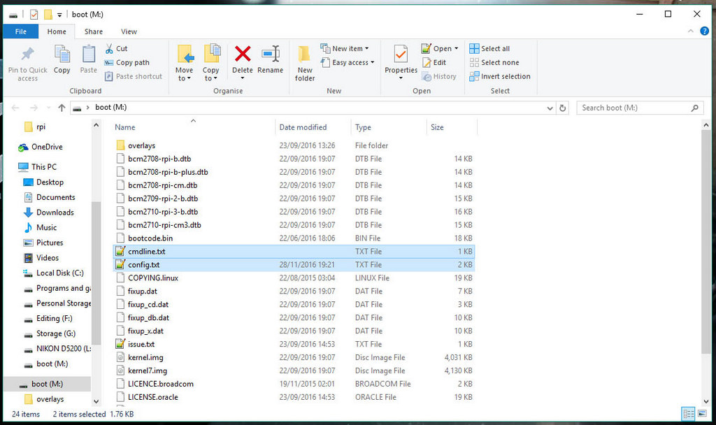Switch to details view toggle
Screen dimensions: 716x425
pos(688,414)
